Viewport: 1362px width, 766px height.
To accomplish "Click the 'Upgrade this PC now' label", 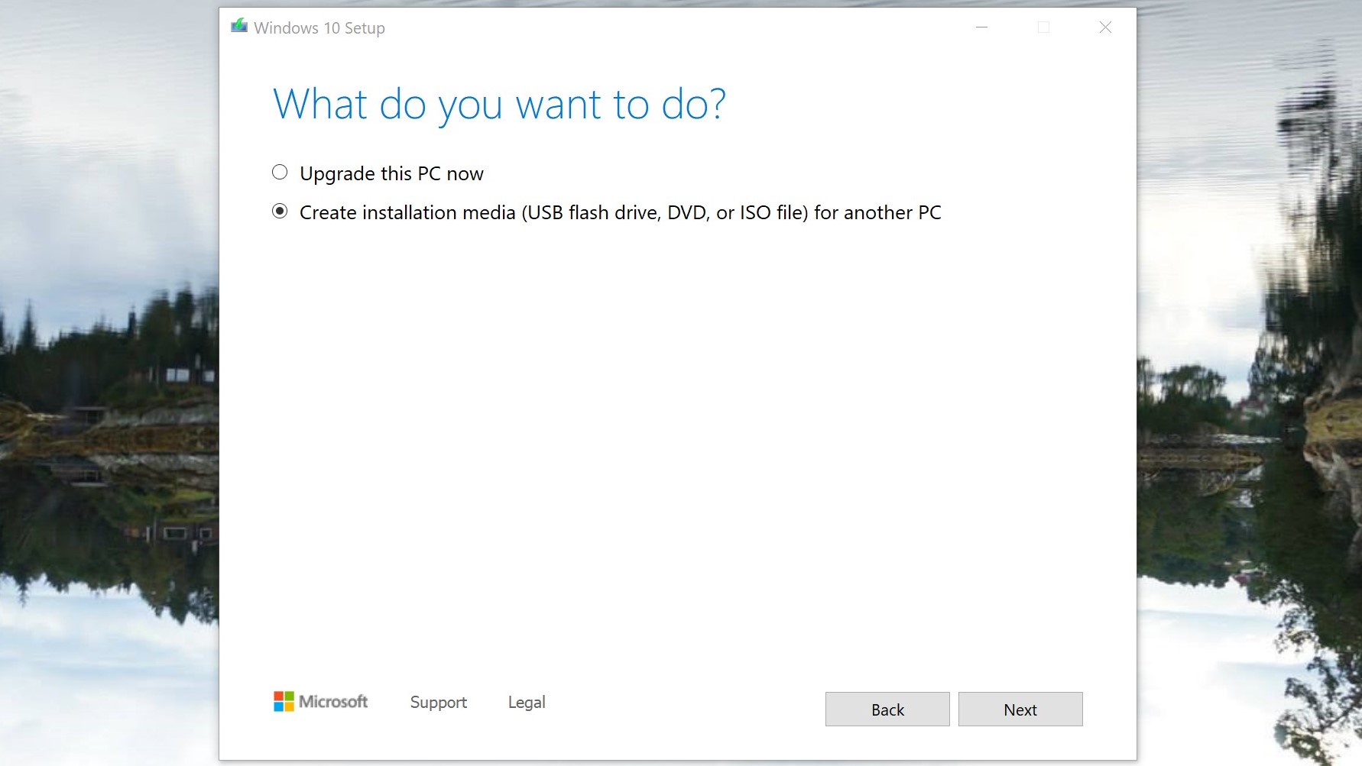I will (x=391, y=173).
